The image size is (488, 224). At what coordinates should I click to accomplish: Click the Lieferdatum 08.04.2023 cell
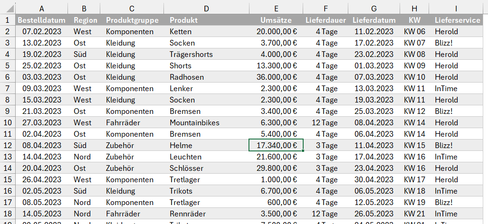374,122
